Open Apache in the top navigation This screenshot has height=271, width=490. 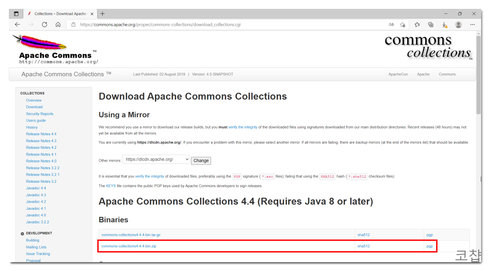click(423, 74)
